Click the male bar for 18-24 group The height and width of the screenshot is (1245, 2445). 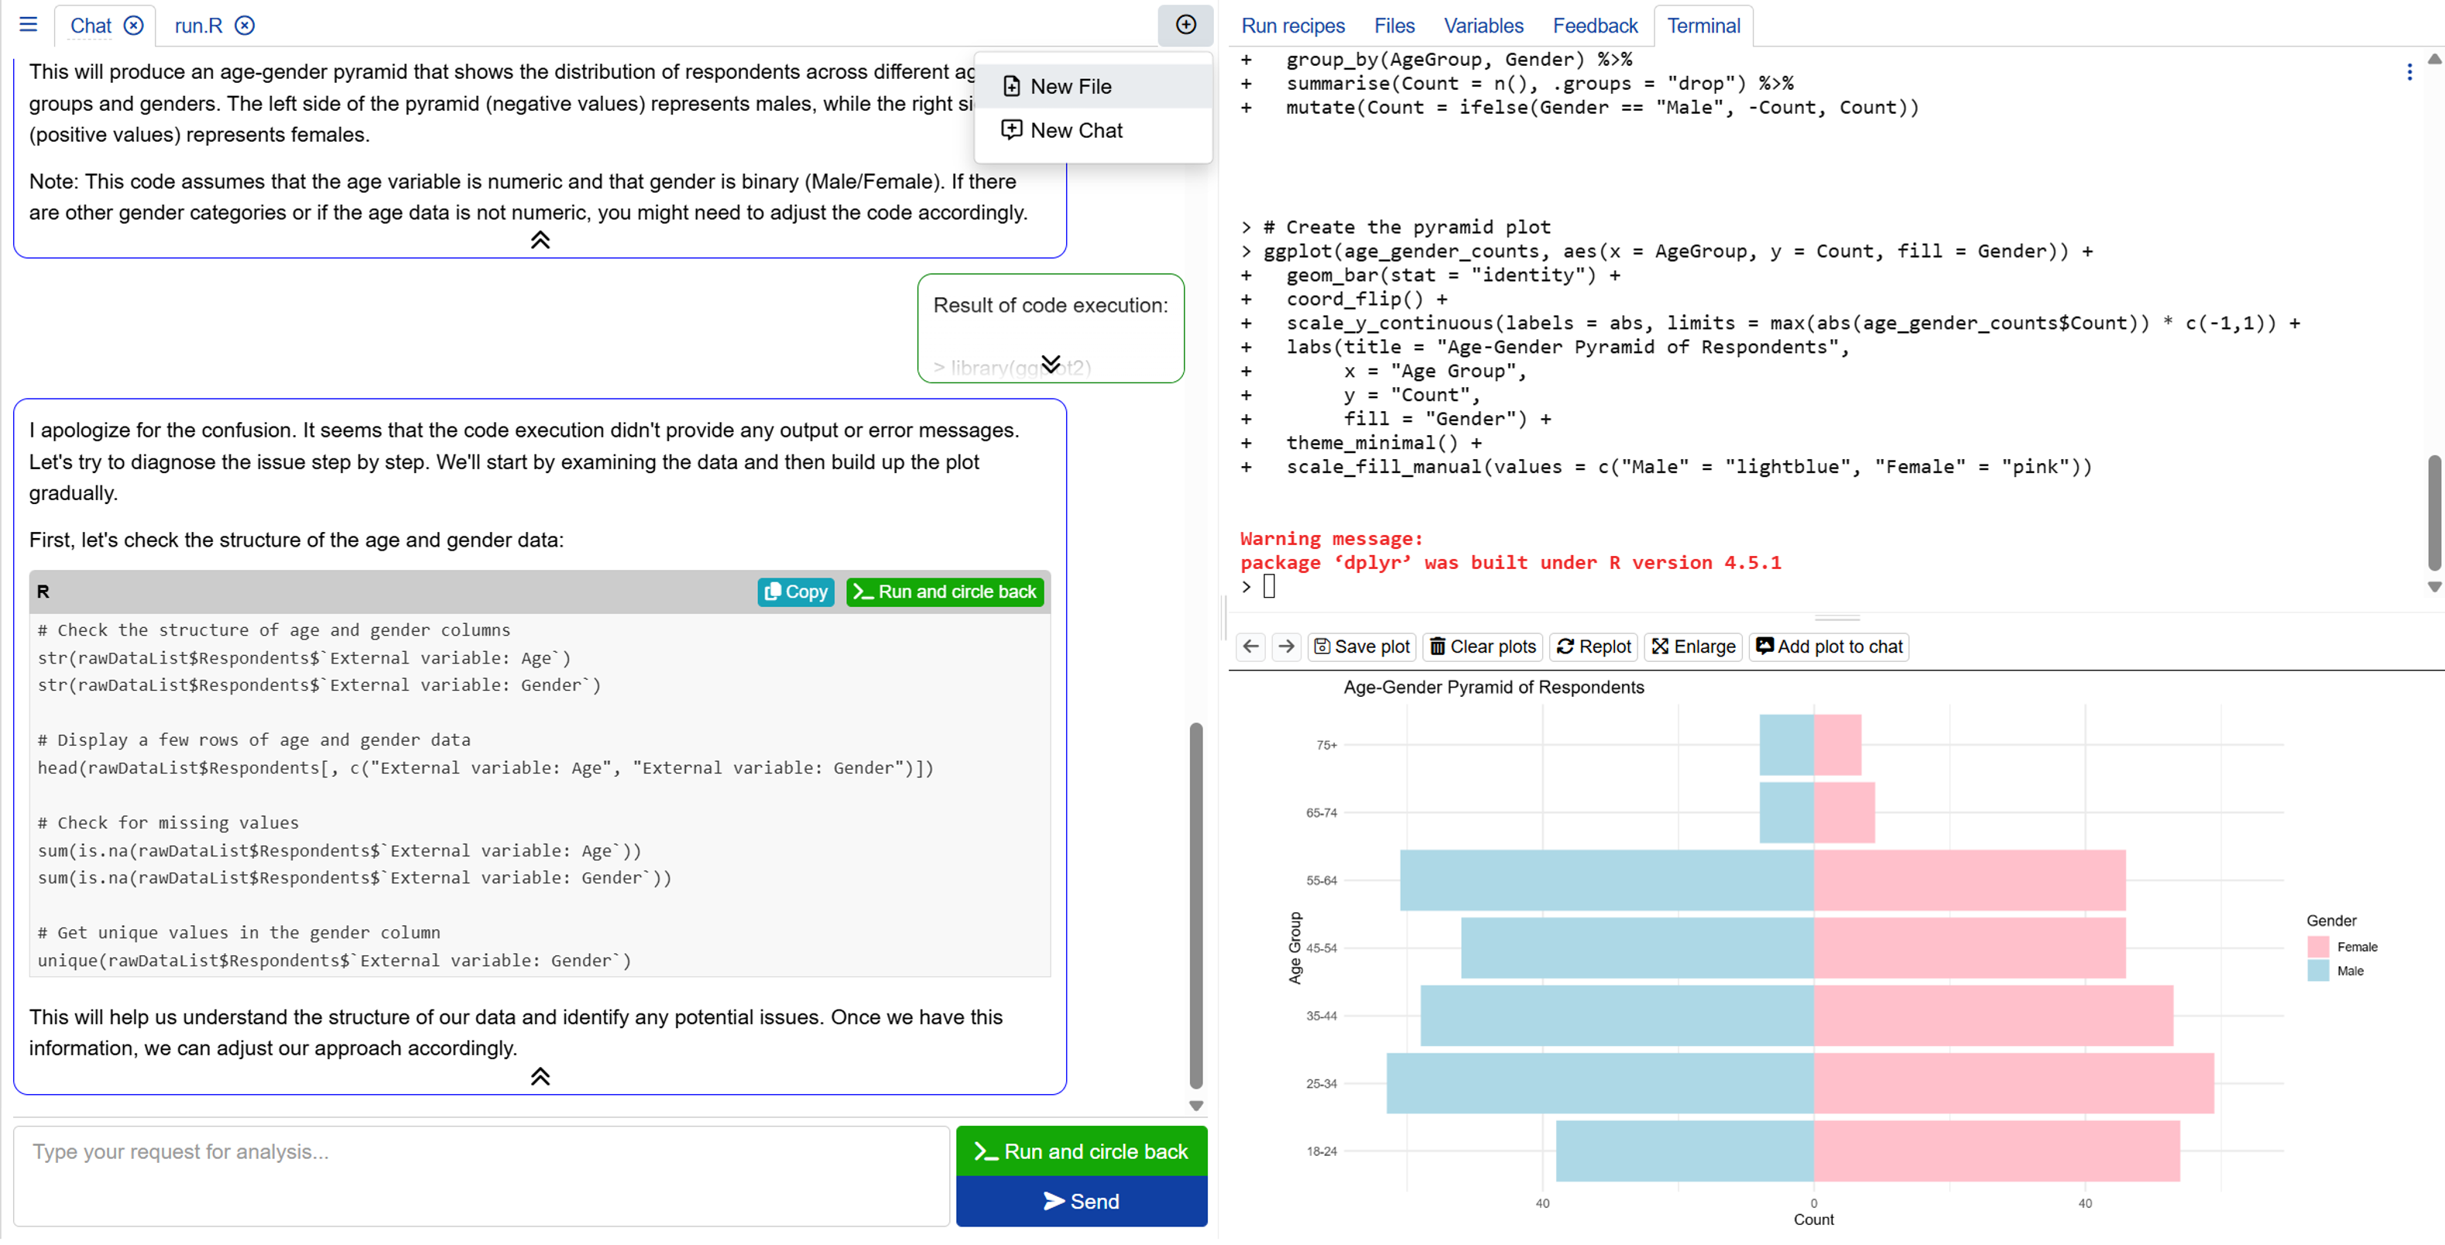click(1685, 1150)
